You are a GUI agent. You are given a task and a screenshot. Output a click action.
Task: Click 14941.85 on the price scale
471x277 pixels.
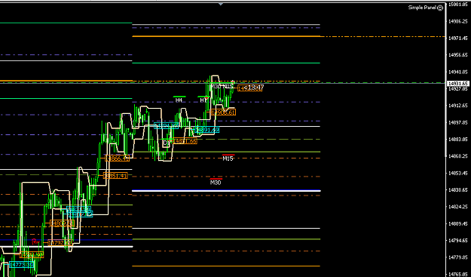pyautogui.click(x=459, y=72)
